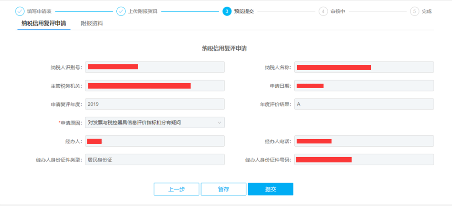Open the 申请原因 dropdown arrow
Image resolution: width=452 pixels, height=206 pixels.
tap(219, 122)
